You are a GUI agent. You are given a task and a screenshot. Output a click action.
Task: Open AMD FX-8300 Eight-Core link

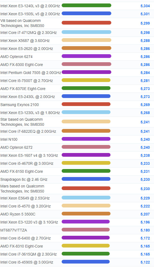coord(22,65)
